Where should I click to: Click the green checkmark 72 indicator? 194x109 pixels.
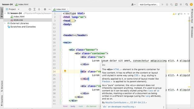pyautogui.click(x=180, y=14)
